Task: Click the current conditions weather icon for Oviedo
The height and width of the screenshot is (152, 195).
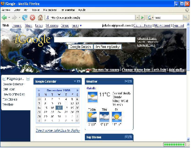Action: [x=93, y=97]
